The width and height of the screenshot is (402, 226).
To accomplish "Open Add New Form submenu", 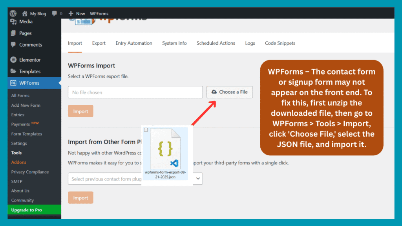I will pyautogui.click(x=26, y=105).
